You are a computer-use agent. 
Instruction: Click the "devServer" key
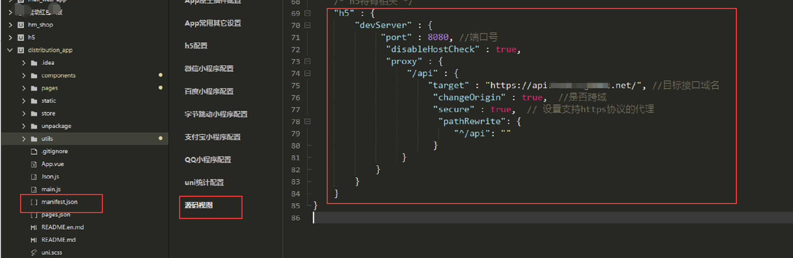(x=383, y=25)
